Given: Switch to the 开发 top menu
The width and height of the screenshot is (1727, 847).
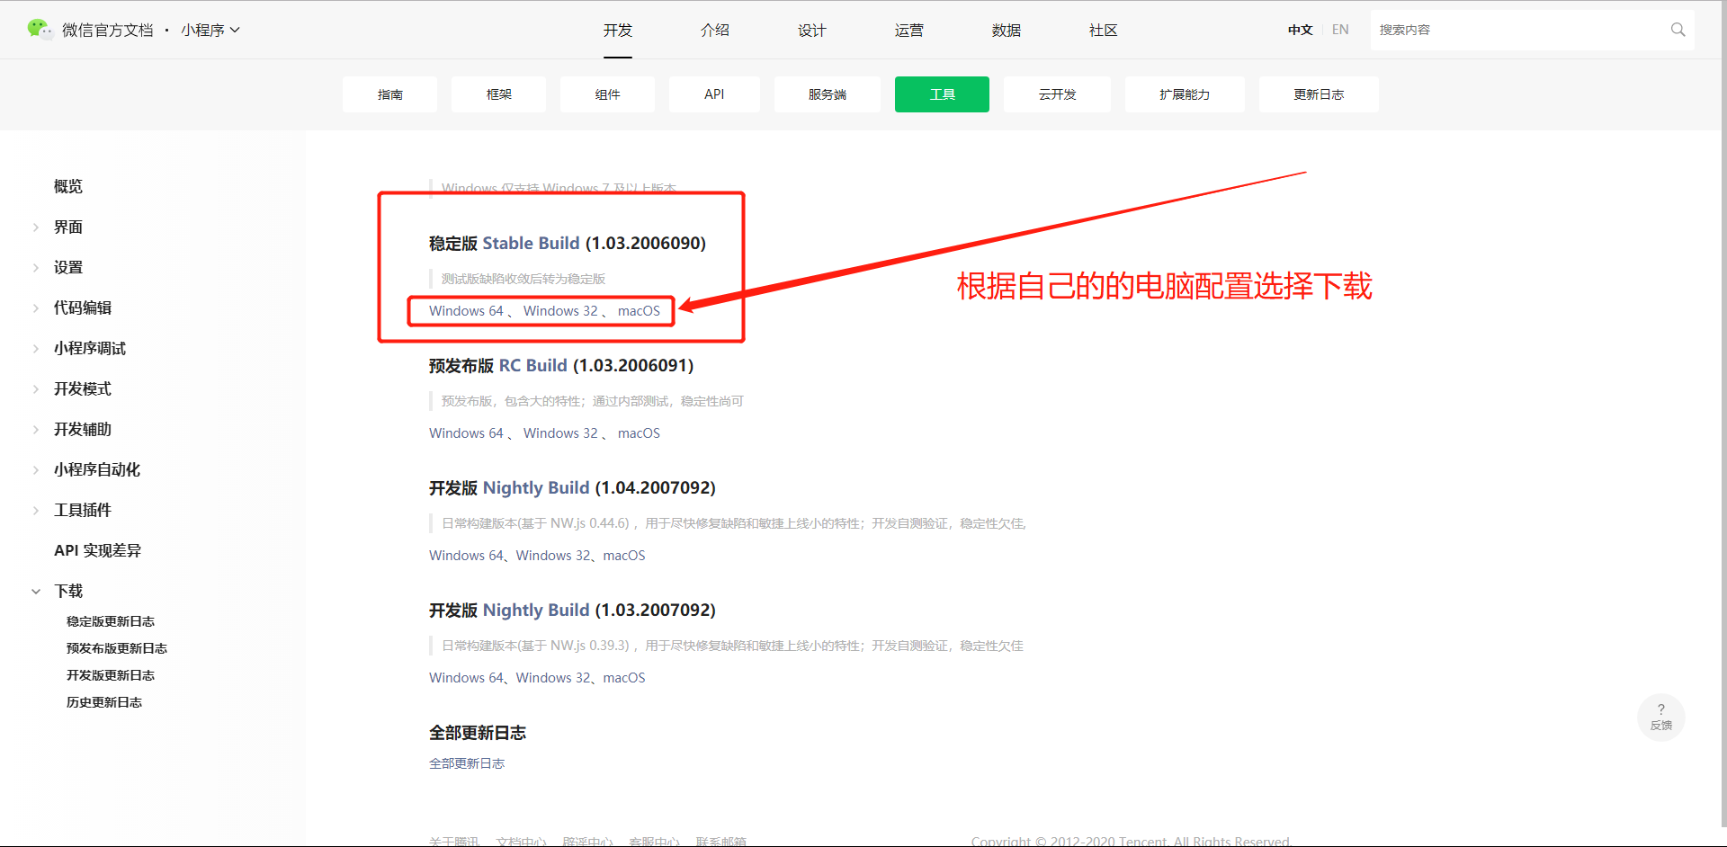Looking at the screenshot, I should 618,30.
